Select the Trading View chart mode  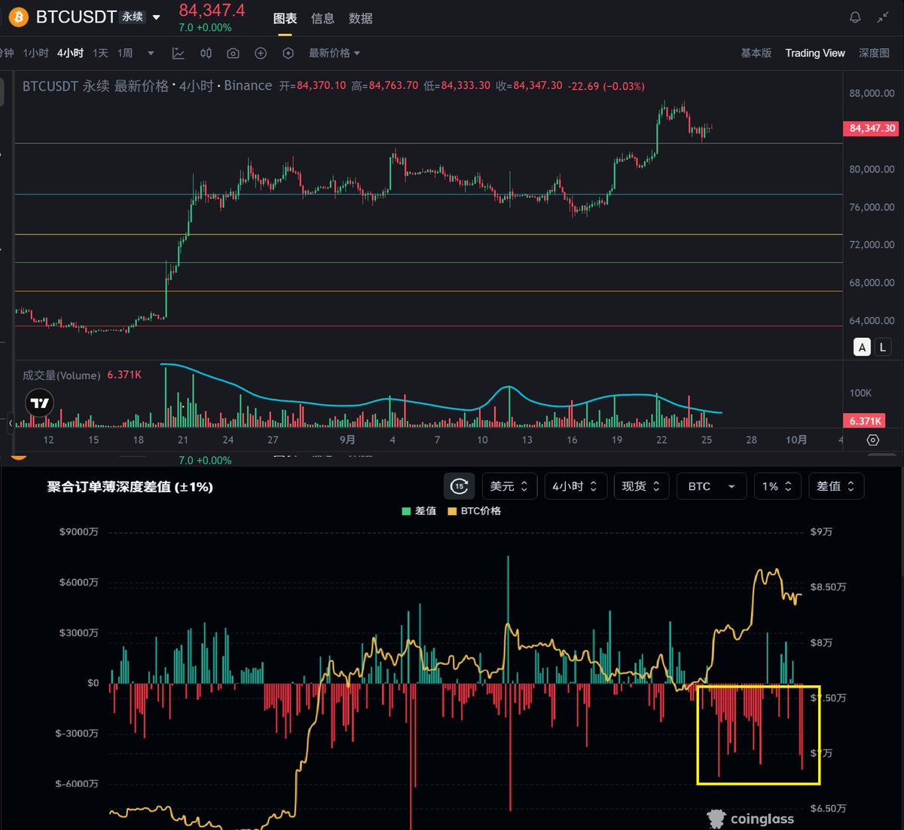815,54
